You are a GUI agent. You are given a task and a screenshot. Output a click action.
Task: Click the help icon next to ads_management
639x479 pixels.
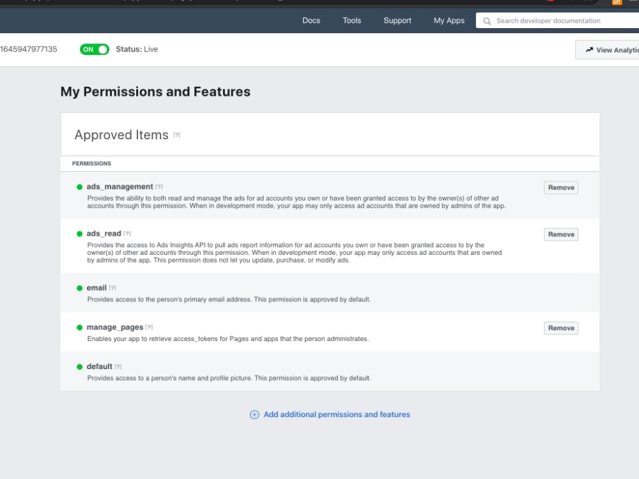159,186
